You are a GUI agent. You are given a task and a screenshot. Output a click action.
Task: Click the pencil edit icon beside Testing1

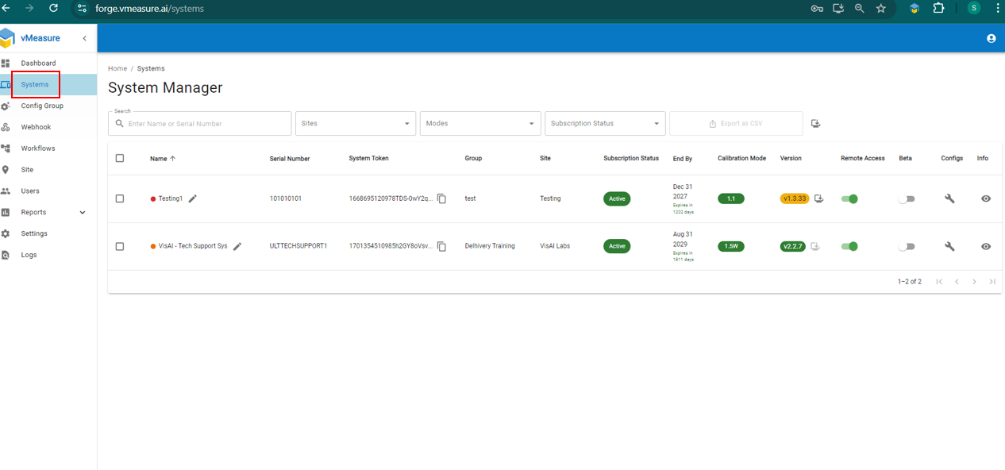coord(193,198)
